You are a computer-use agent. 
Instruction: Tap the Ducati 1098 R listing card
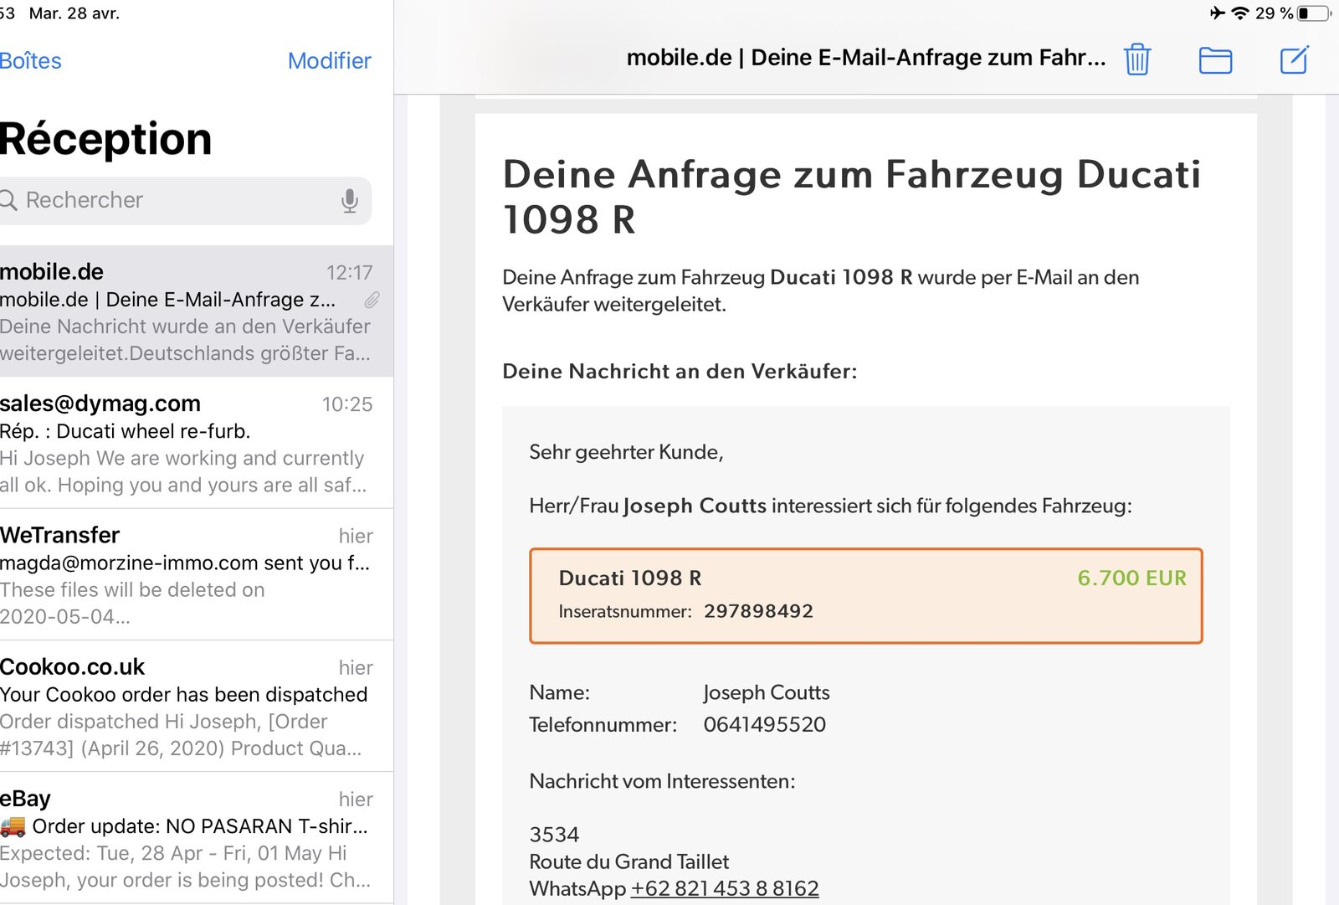866,596
